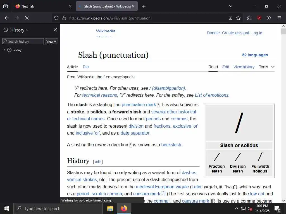Image resolution: width=286 pixels, height=214 pixels.
Task: Click the large slash infobox image
Action: [239, 123]
